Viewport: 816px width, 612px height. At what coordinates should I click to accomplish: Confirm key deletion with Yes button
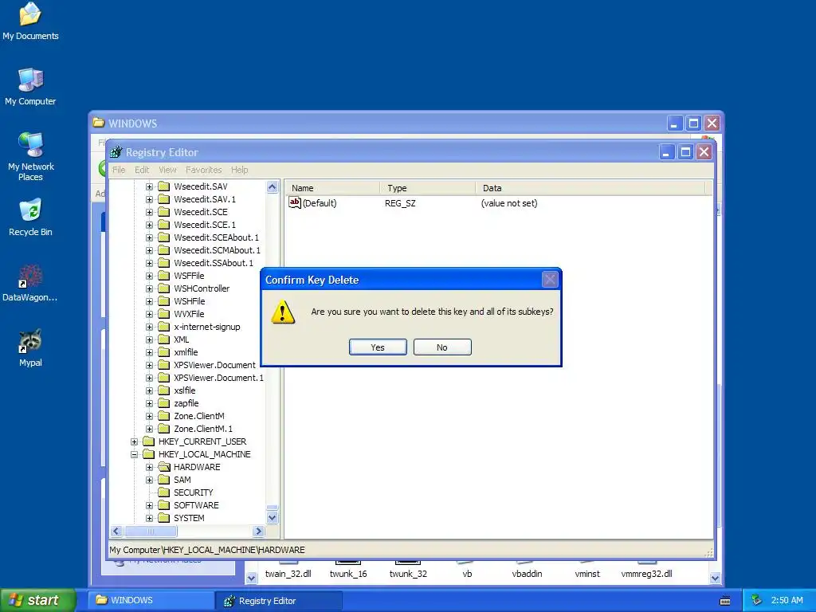coord(378,347)
